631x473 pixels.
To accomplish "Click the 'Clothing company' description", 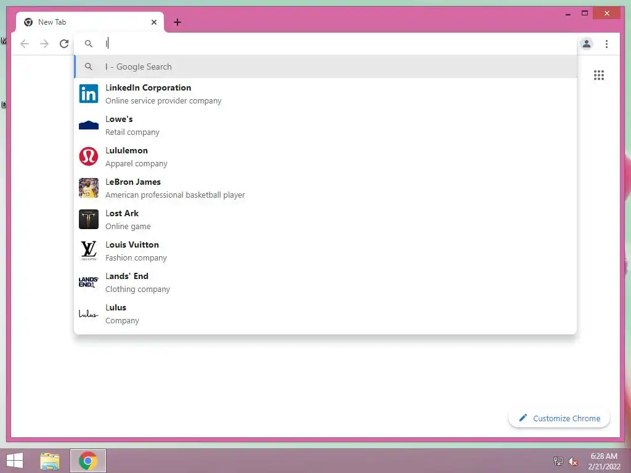I will (137, 289).
